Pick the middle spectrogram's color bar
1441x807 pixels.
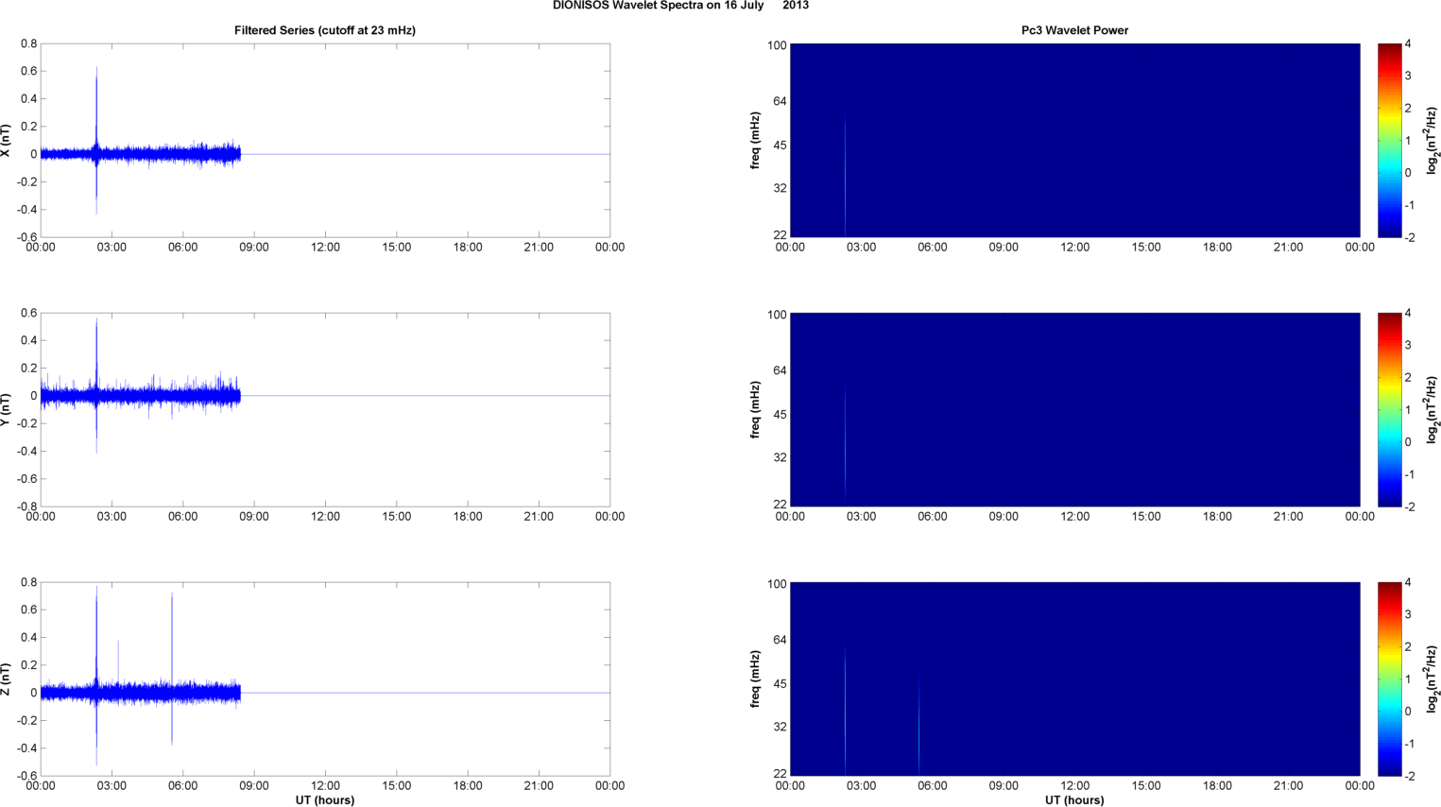point(1389,409)
